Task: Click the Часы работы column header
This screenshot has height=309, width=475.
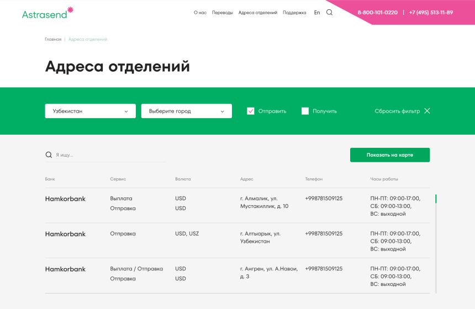Action: pos(384,179)
